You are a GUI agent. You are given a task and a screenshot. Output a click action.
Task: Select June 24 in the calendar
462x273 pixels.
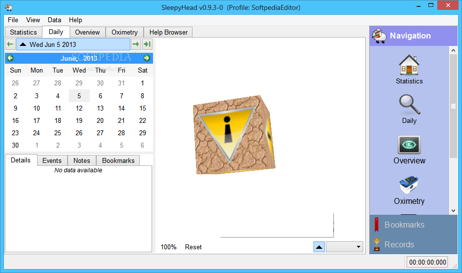tap(37, 133)
